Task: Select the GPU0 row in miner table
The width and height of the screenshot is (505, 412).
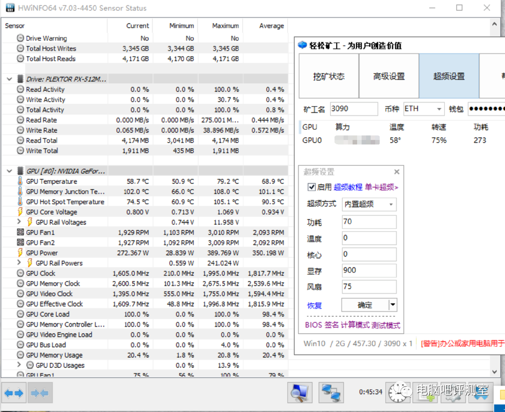Action: (x=403, y=140)
